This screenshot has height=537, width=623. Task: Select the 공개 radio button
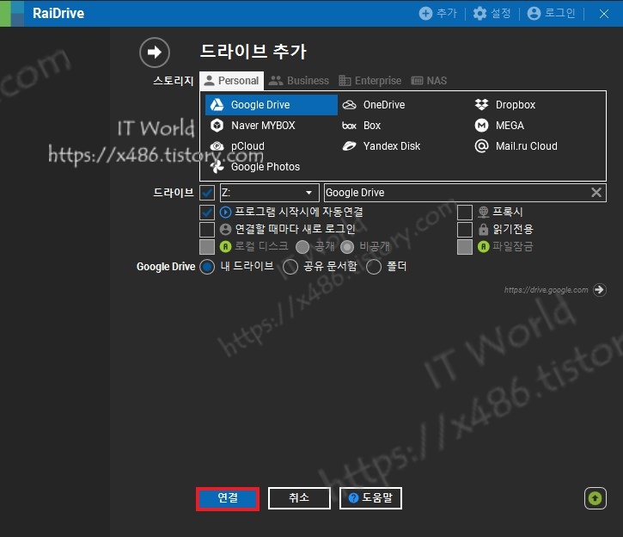[302, 247]
